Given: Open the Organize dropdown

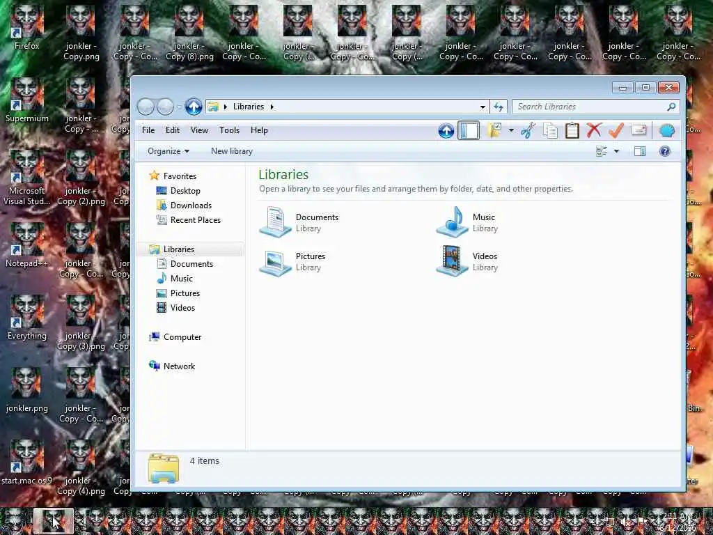Looking at the screenshot, I should tap(169, 151).
